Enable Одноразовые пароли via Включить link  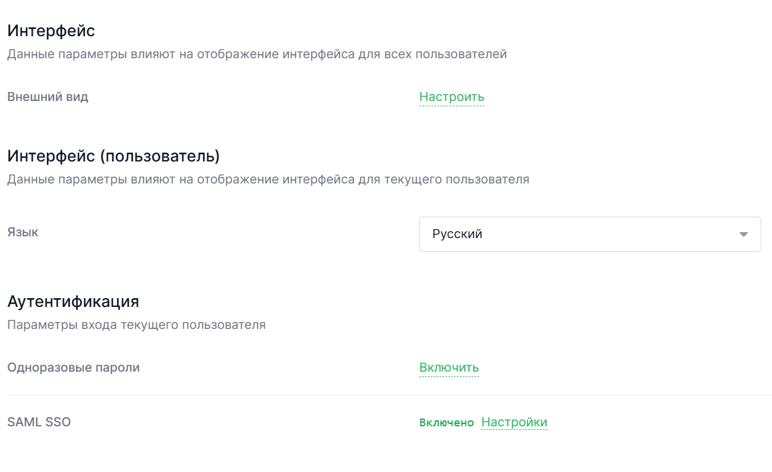(449, 367)
